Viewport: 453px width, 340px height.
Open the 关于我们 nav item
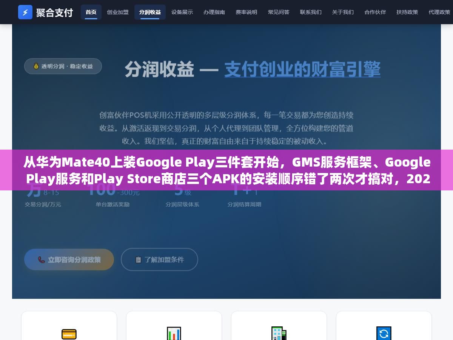[343, 12]
